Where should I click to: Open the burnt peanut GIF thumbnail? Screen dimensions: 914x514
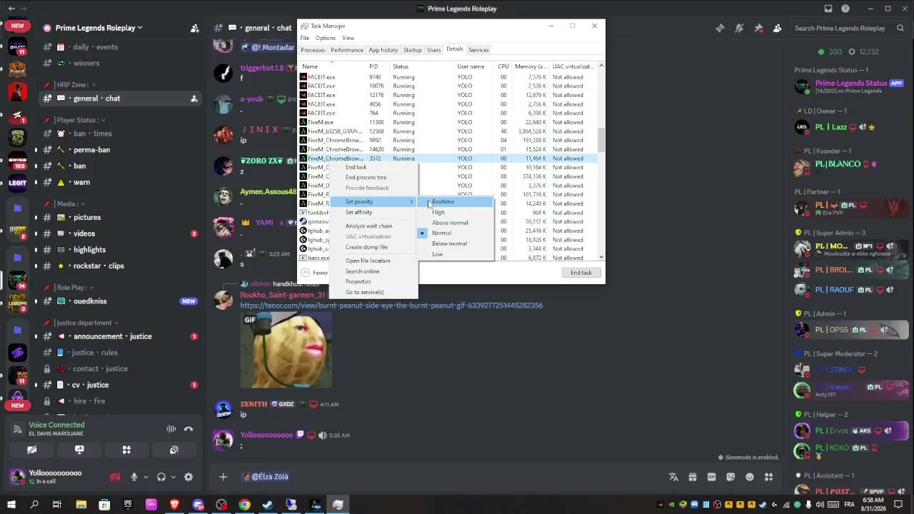pos(286,350)
